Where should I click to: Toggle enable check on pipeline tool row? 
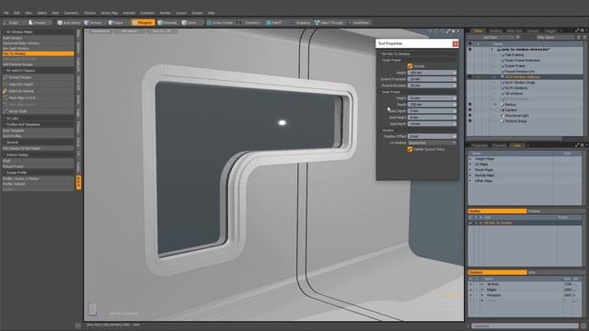pos(470,223)
